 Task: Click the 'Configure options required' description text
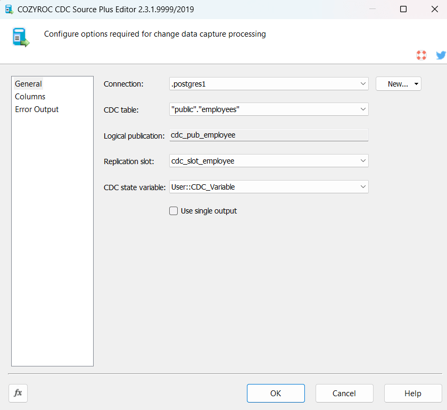tap(155, 34)
